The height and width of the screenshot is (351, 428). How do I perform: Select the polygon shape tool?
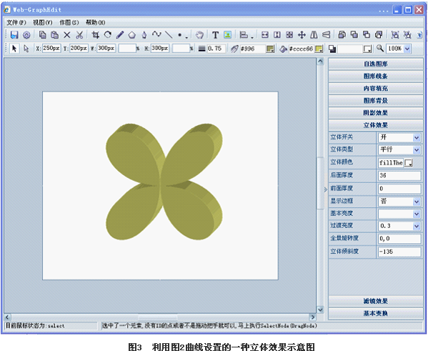(x=132, y=35)
